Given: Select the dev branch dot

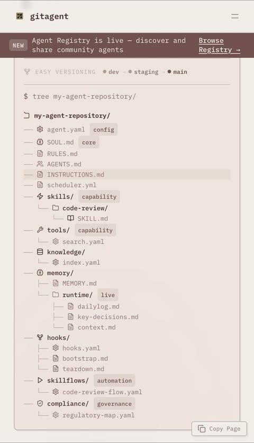Looking at the screenshot, I should pyautogui.click(x=105, y=72).
